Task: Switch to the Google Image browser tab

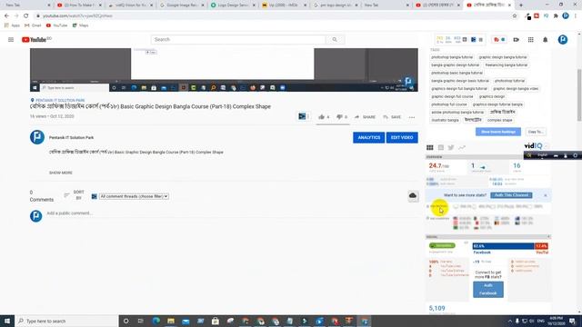Action: click(182, 5)
